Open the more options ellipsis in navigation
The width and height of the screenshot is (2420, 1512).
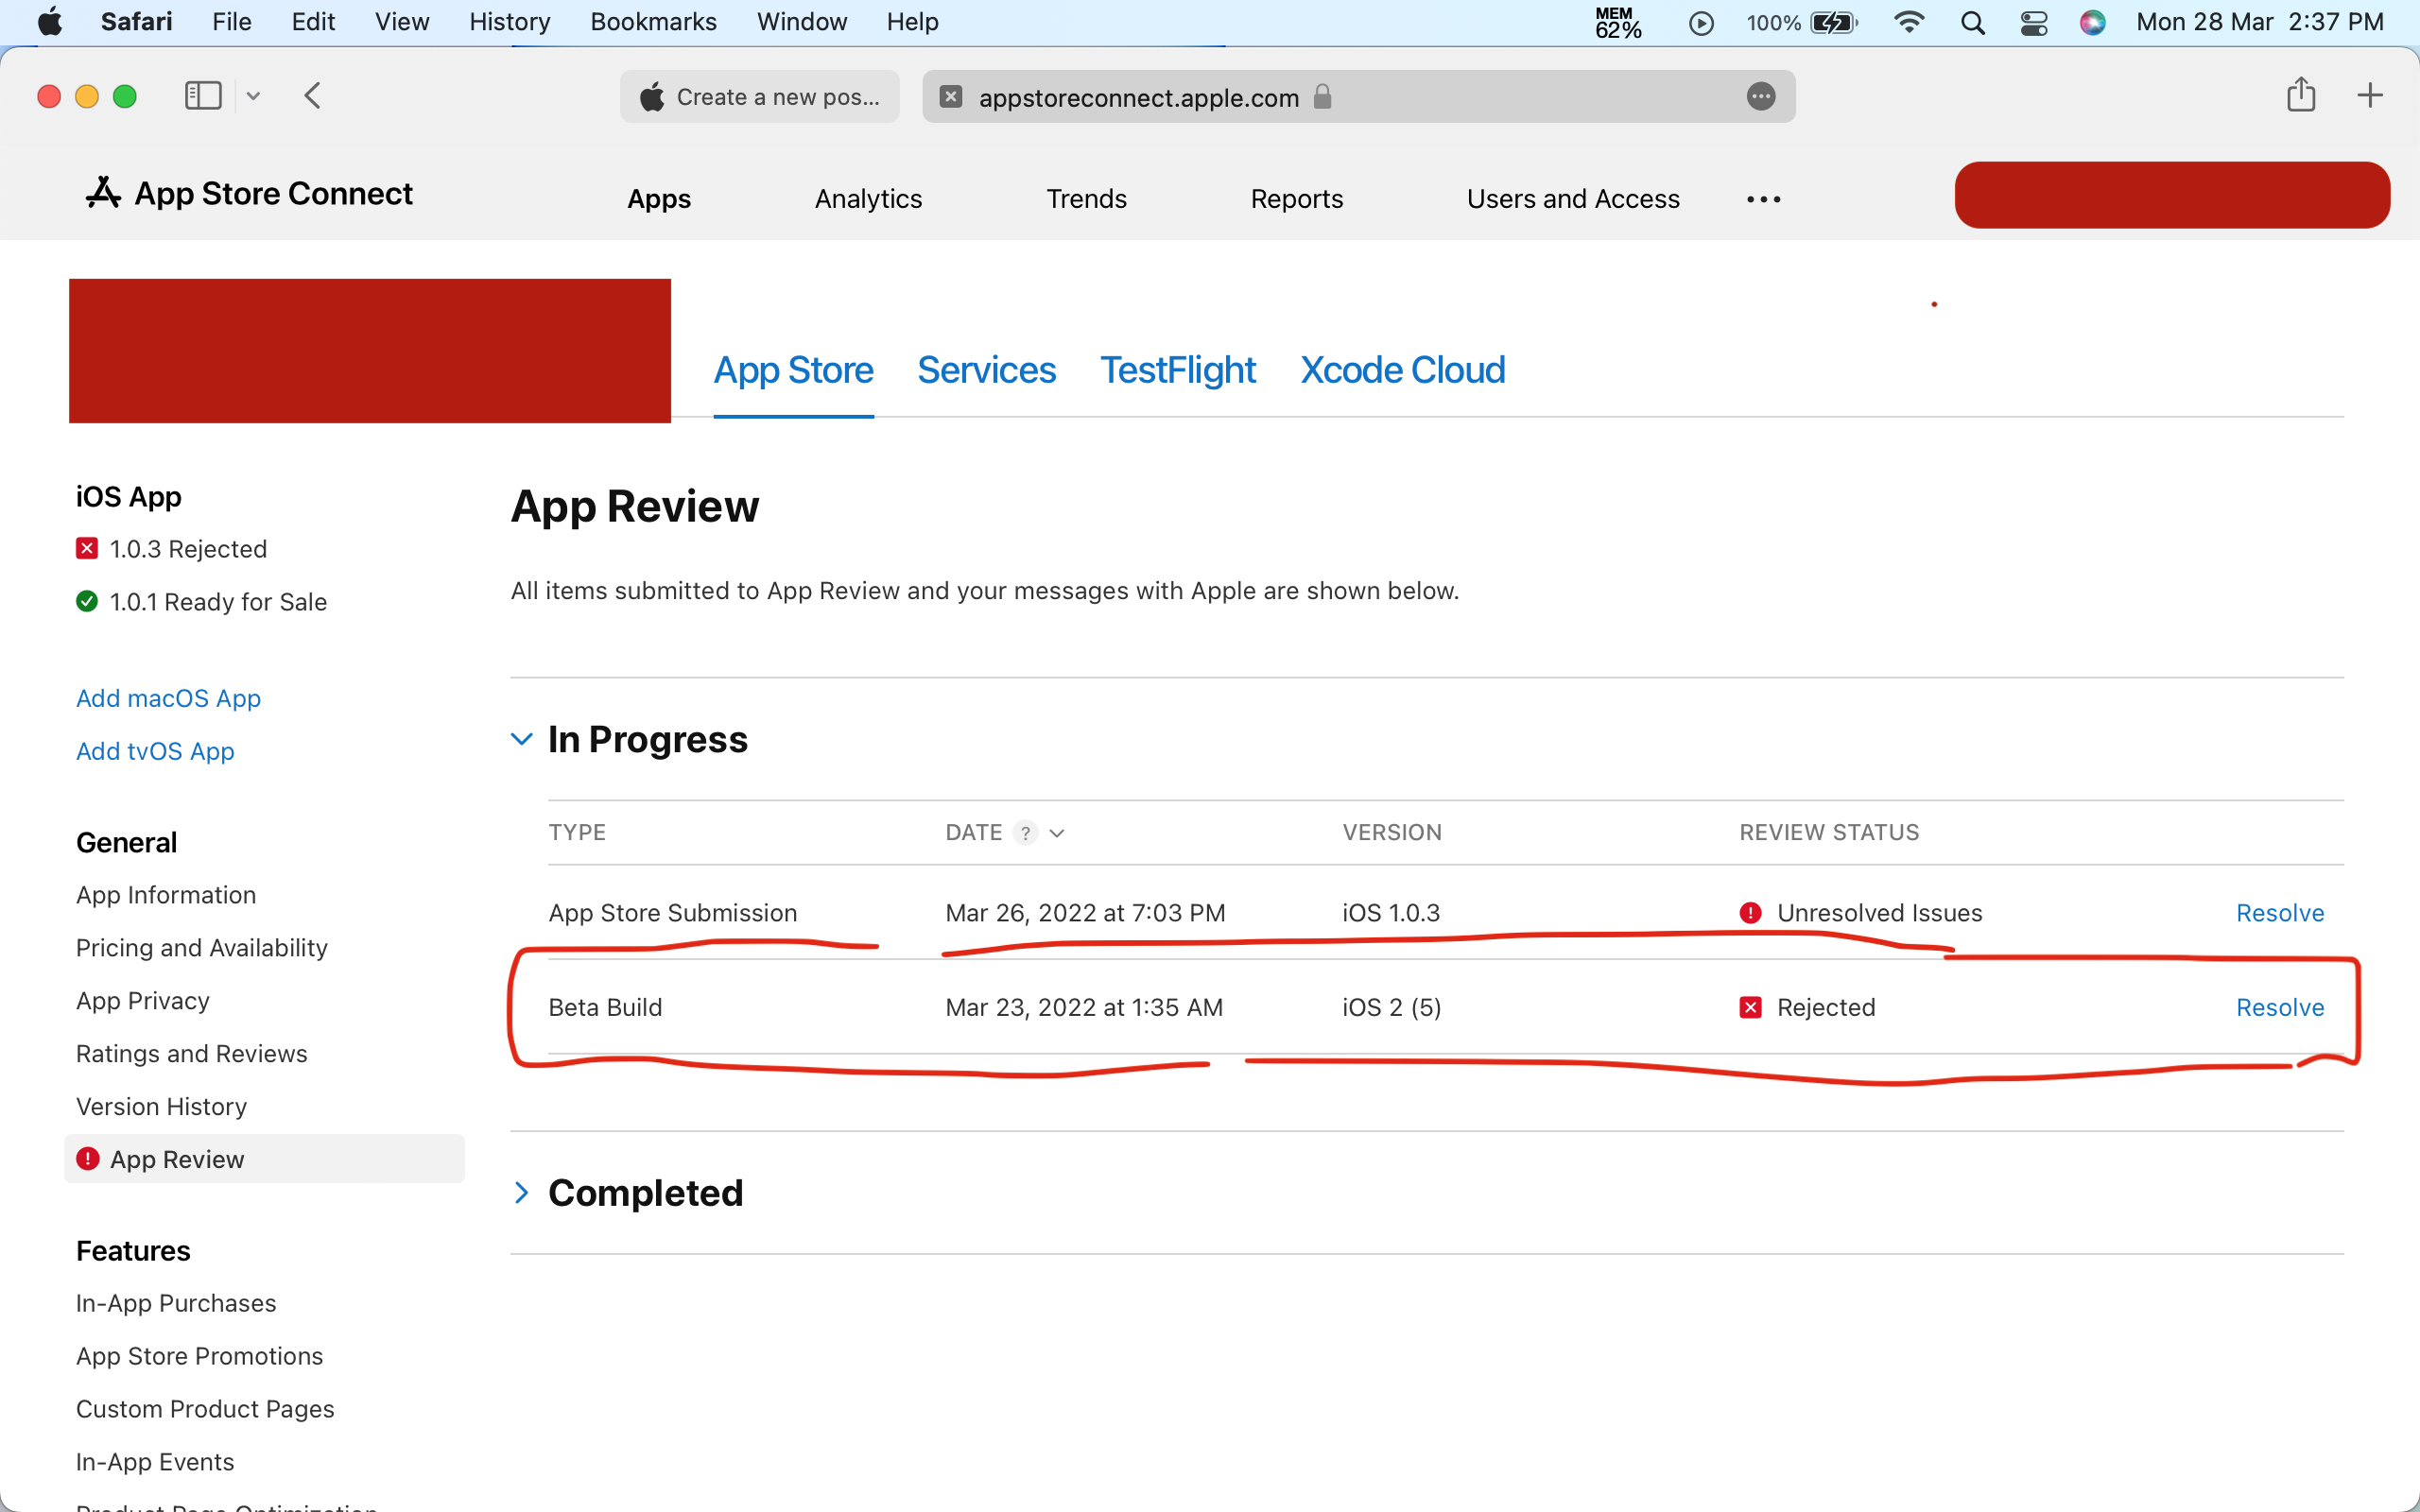pos(1763,199)
